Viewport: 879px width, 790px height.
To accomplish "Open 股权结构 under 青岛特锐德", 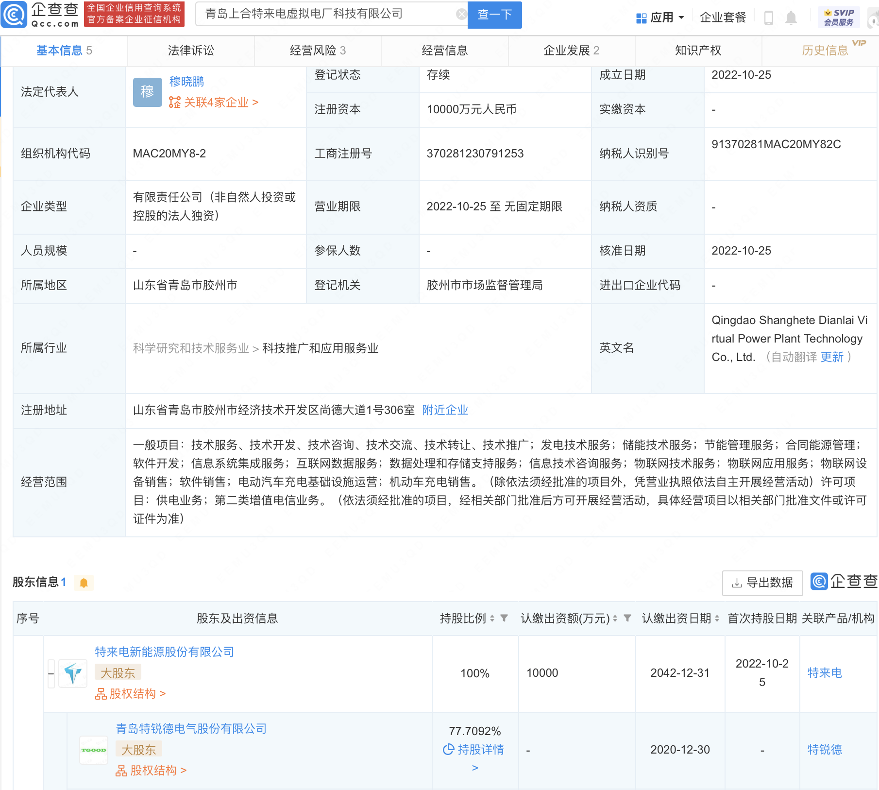I will (151, 771).
